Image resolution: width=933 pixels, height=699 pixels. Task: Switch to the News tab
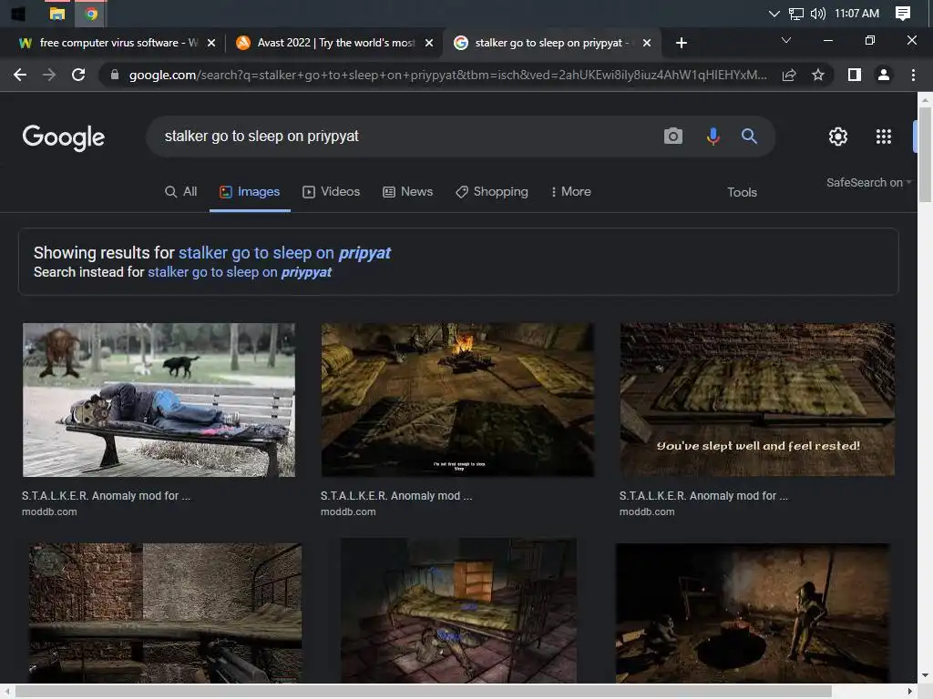pyautogui.click(x=407, y=191)
